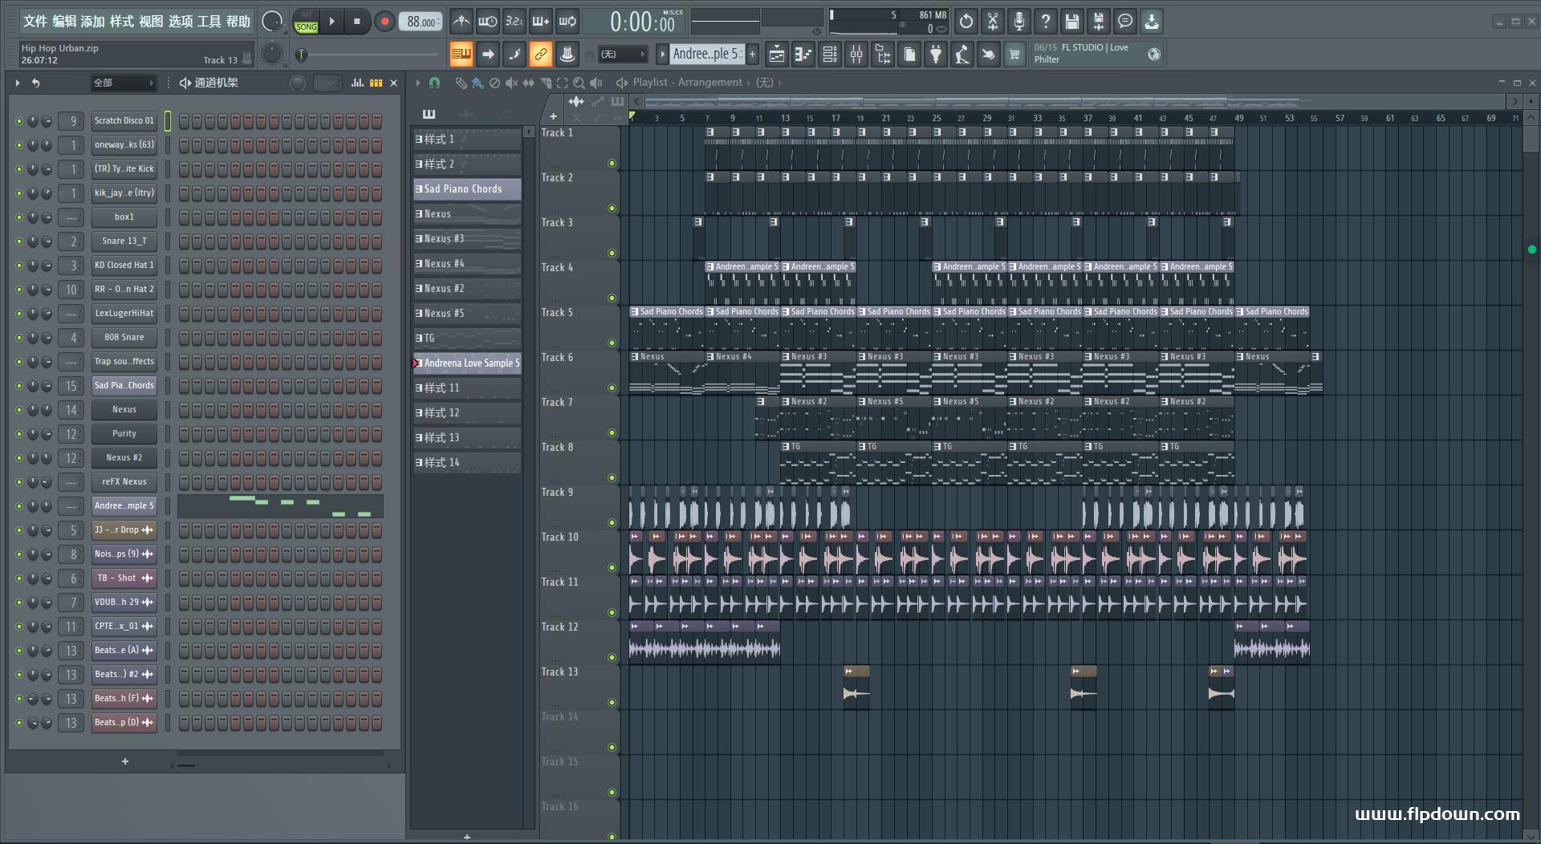Mute the Purity channel green light
The width and height of the screenshot is (1541, 844).
(x=19, y=434)
